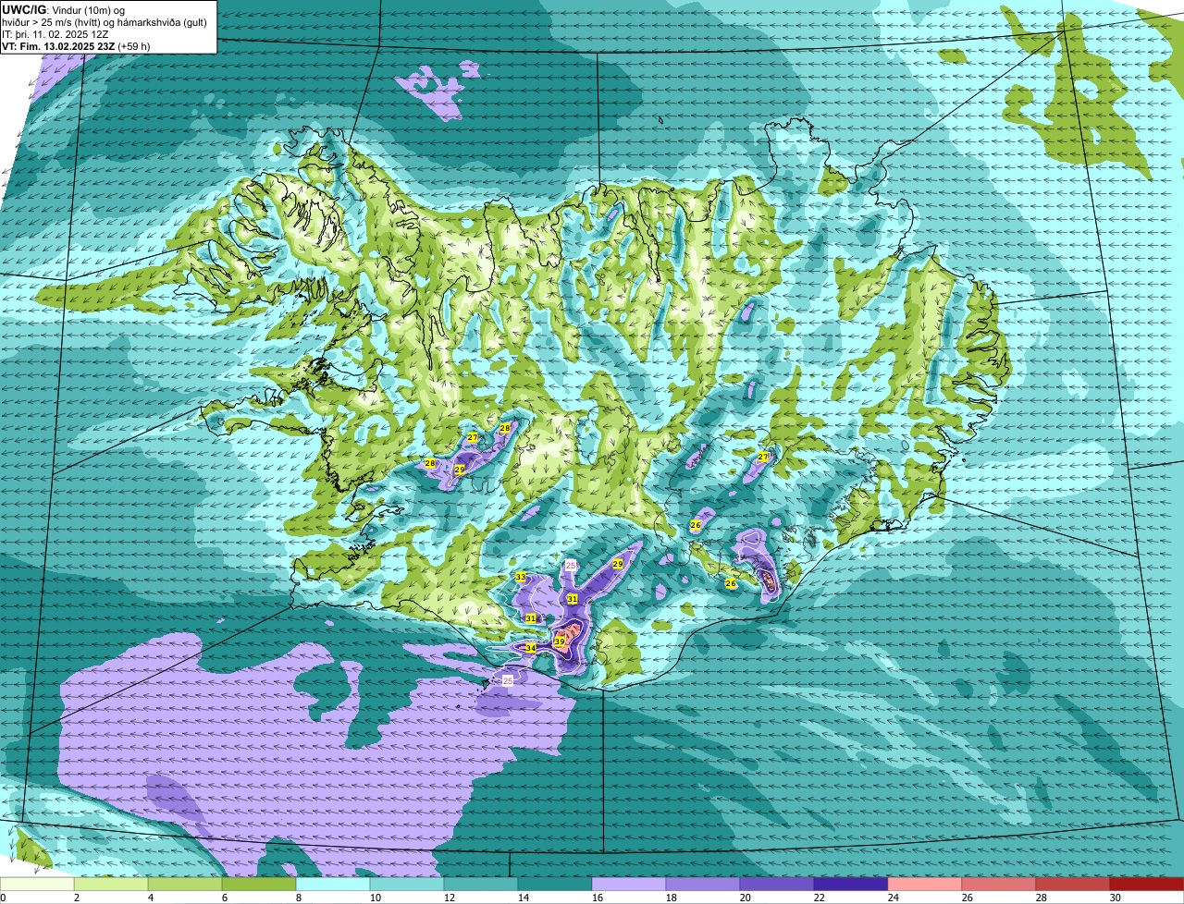Screen dimensions: 1184x904
Task: Select the 26–28 m/s salmon legend swatch
Action: pos(999,885)
